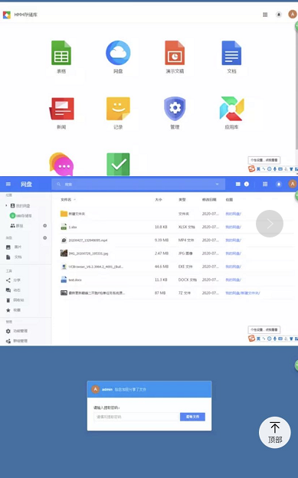Image resolution: width=298 pixels, height=478 pixels.
Task: Open 动态 in the sidebar tools
Action: (x=13, y=290)
